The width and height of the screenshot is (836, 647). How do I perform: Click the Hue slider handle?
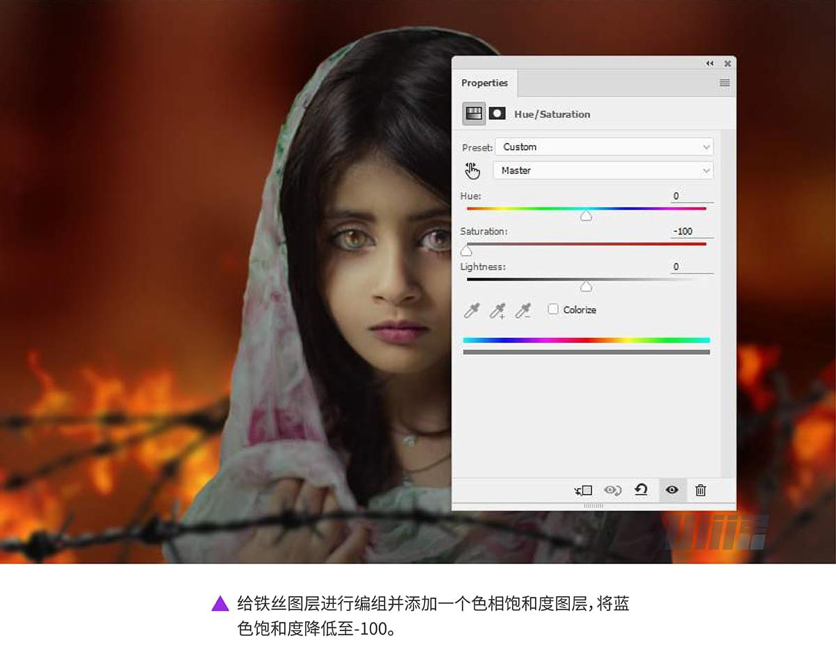[587, 217]
